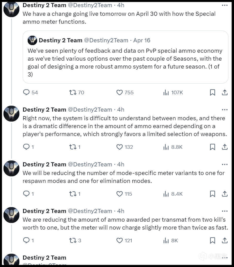Open the 4h timestamp on the 'Right now' tweet
This screenshot has height=267, width=234.
[x=121, y=110]
